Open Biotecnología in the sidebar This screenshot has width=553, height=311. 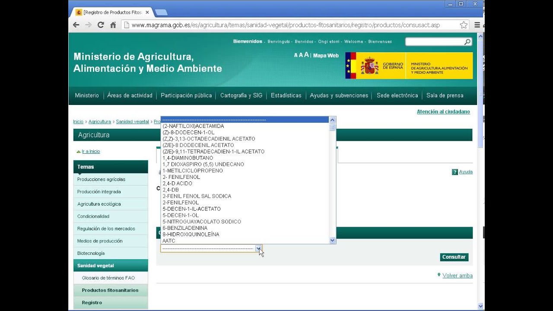111,253
